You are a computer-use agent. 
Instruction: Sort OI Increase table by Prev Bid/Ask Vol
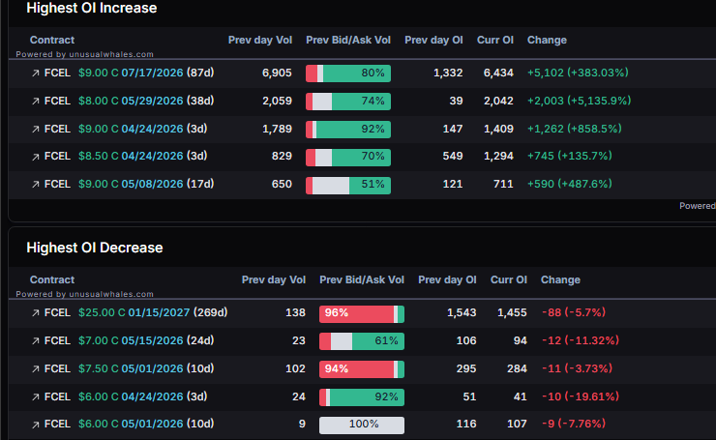coord(348,41)
